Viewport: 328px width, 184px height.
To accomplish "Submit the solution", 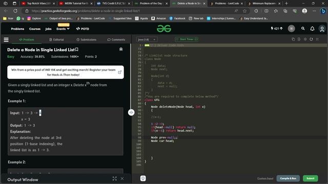I will (311, 178).
